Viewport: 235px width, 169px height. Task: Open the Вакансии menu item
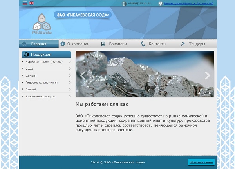(x=118, y=44)
